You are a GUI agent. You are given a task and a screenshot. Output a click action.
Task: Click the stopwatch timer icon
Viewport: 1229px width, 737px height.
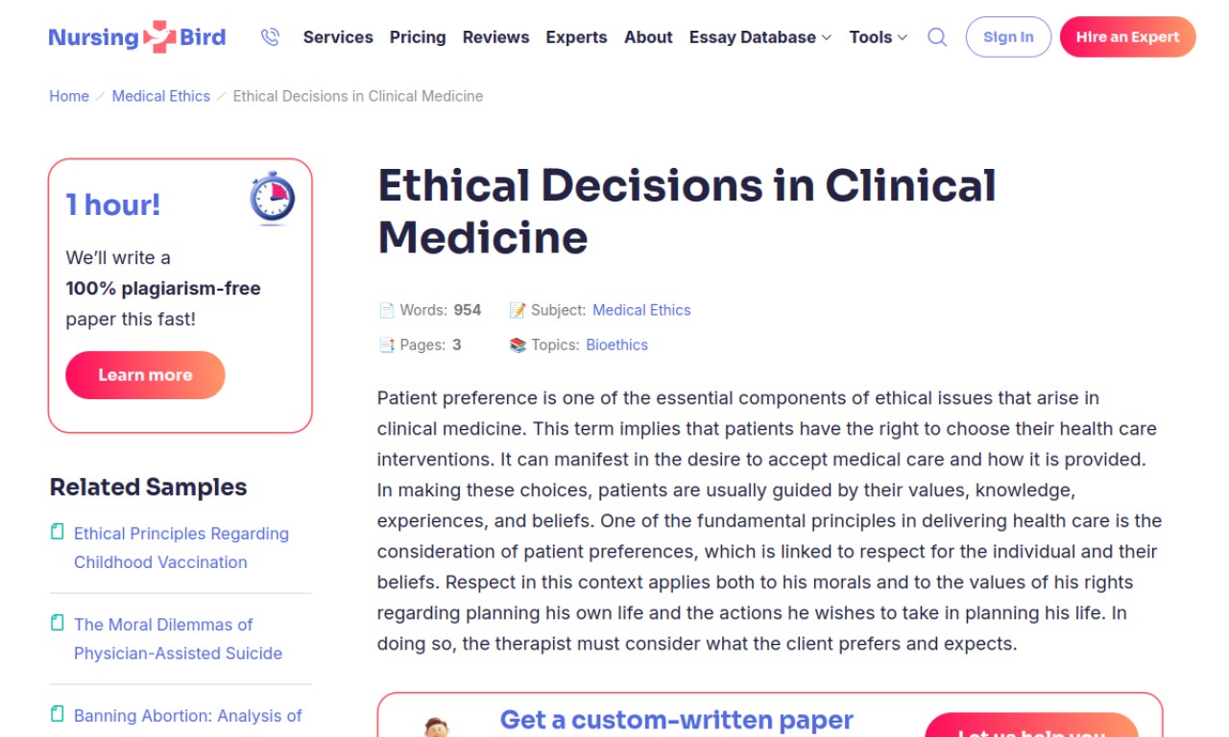click(273, 199)
